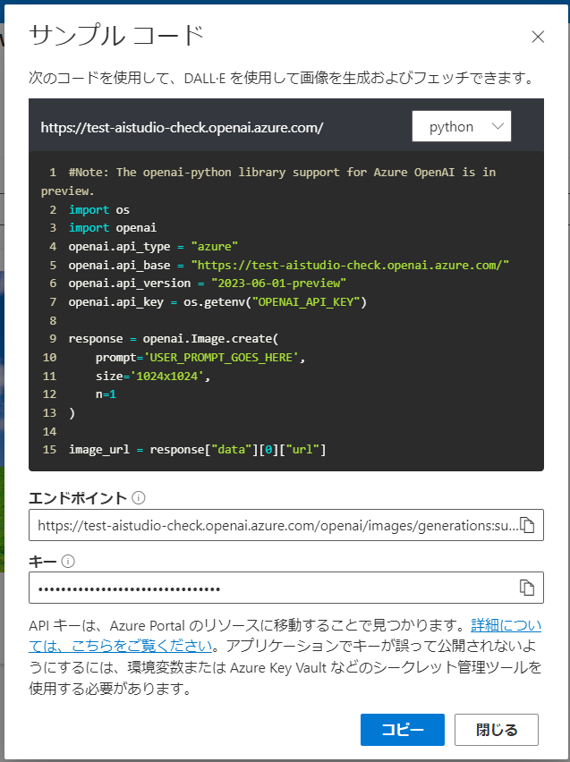Copy the endpoint URL with its copy icon
The image size is (570, 762).
tap(527, 525)
